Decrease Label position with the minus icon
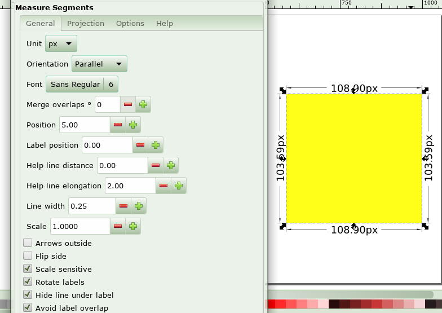 coord(140,145)
